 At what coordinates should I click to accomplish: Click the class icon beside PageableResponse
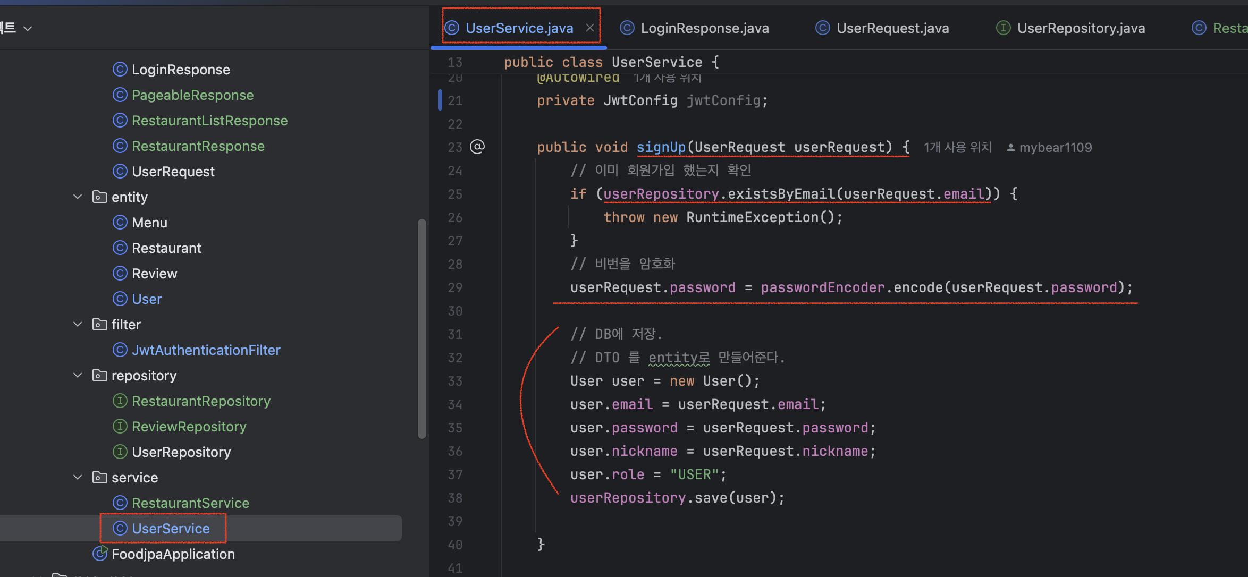[120, 95]
